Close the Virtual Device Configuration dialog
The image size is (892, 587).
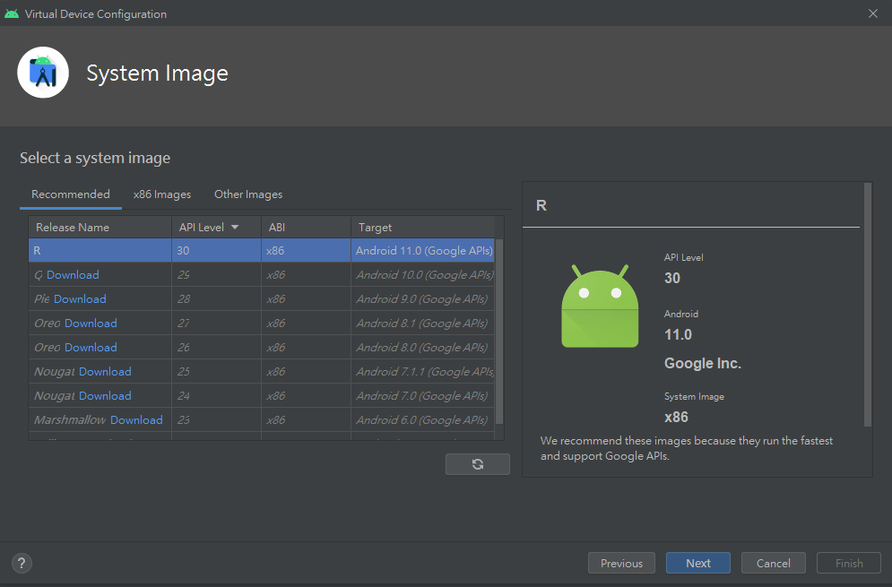click(x=872, y=13)
